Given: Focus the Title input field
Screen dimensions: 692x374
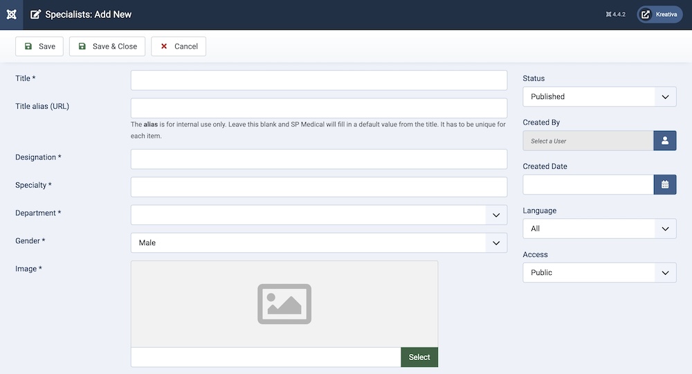Looking at the screenshot, I should (318, 80).
